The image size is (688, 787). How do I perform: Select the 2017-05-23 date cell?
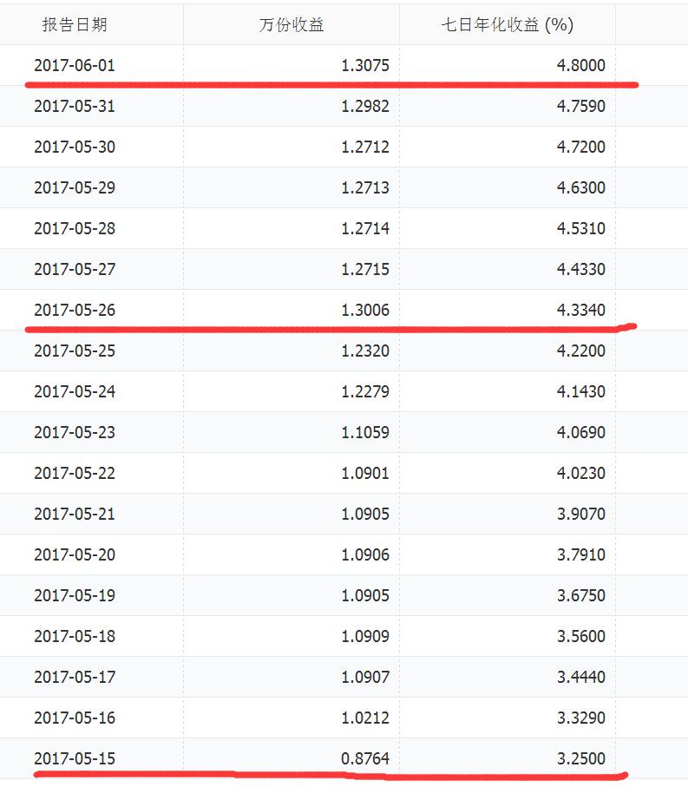[x=74, y=432]
